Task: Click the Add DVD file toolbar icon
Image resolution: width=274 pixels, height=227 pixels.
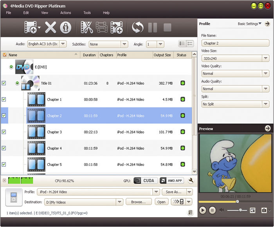Action: (x=31, y=27)
